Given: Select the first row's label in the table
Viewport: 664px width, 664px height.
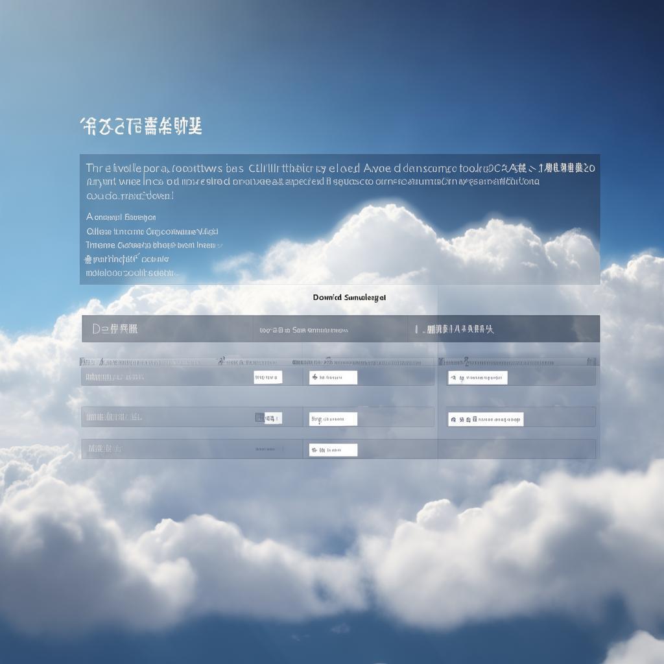Looking at the screenshot, I should pos(115,377).
